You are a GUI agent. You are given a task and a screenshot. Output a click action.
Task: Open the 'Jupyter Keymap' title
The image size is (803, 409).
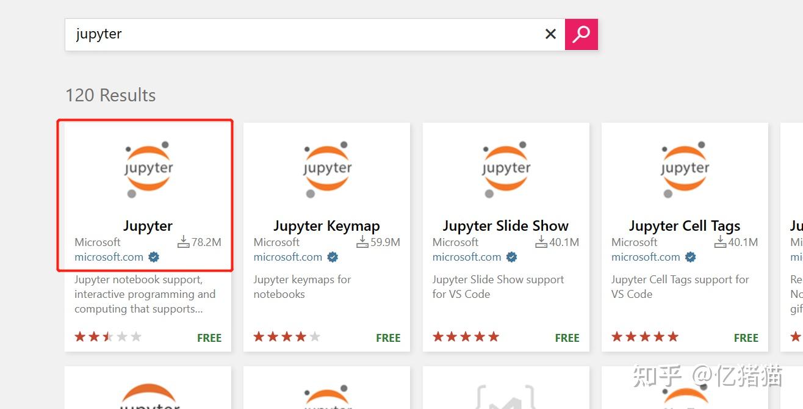pyautogui.click(x=327, y=226)
